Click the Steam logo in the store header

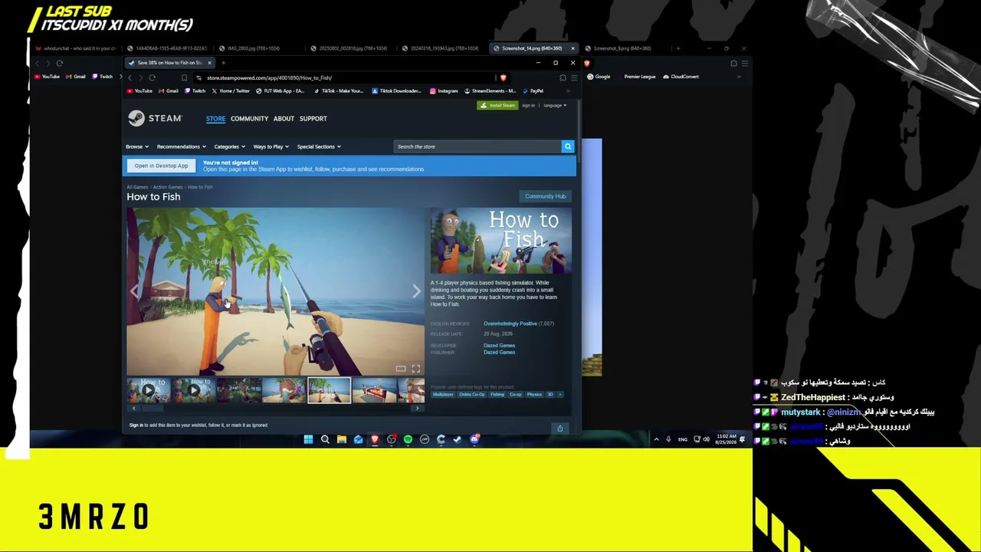pos(155,118)
